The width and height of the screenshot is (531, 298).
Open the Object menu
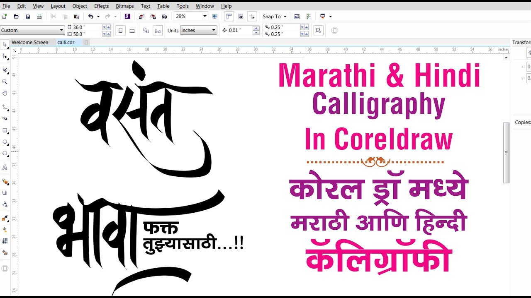point(80,6)
